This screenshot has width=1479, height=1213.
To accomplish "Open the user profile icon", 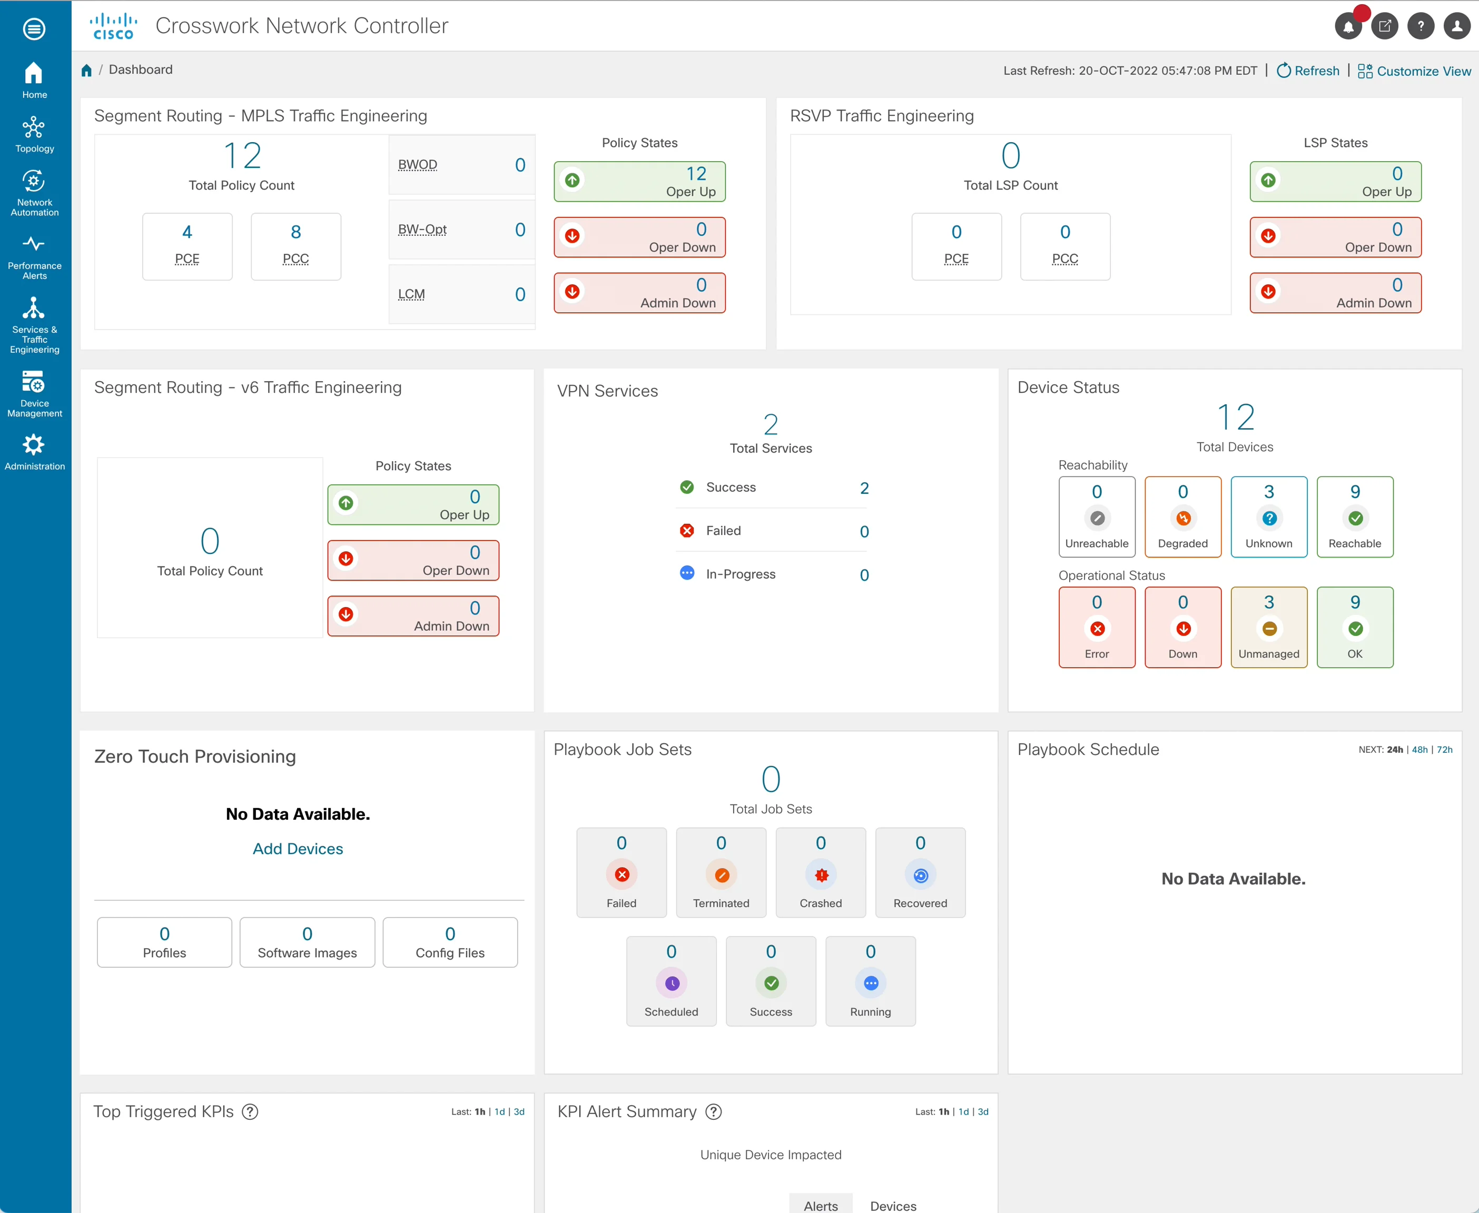I will [1457, 26].
